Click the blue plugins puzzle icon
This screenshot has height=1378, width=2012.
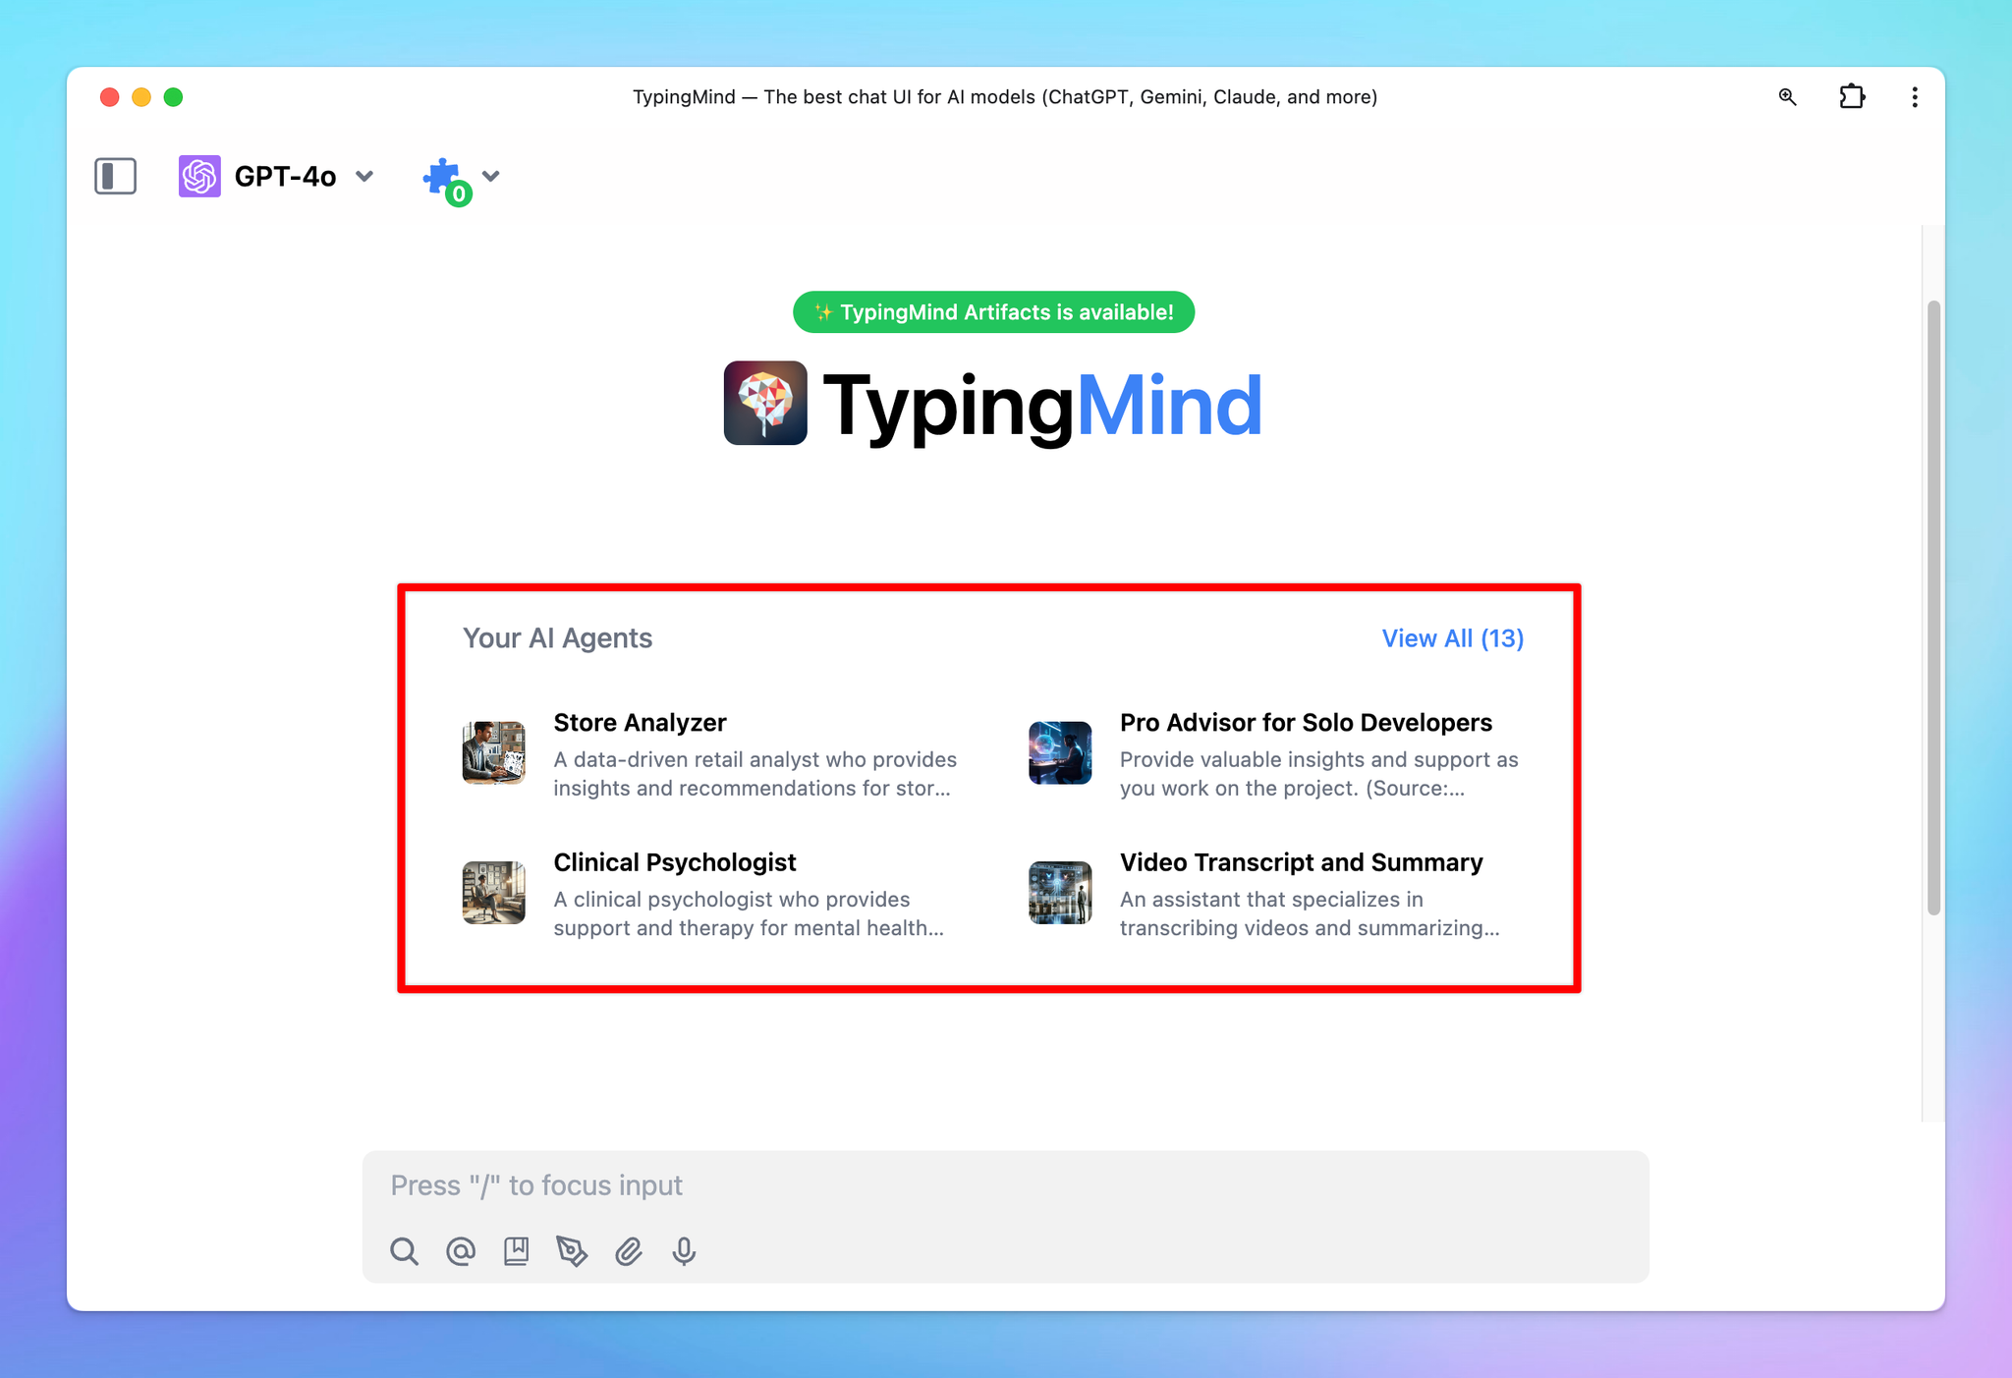(x=442, y=176)
